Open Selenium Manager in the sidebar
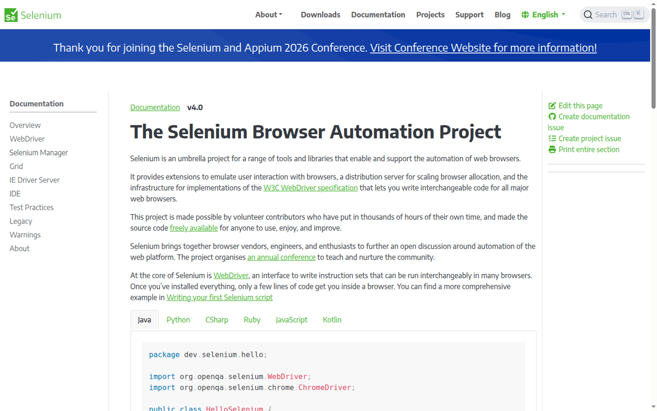 click(39, 153)
